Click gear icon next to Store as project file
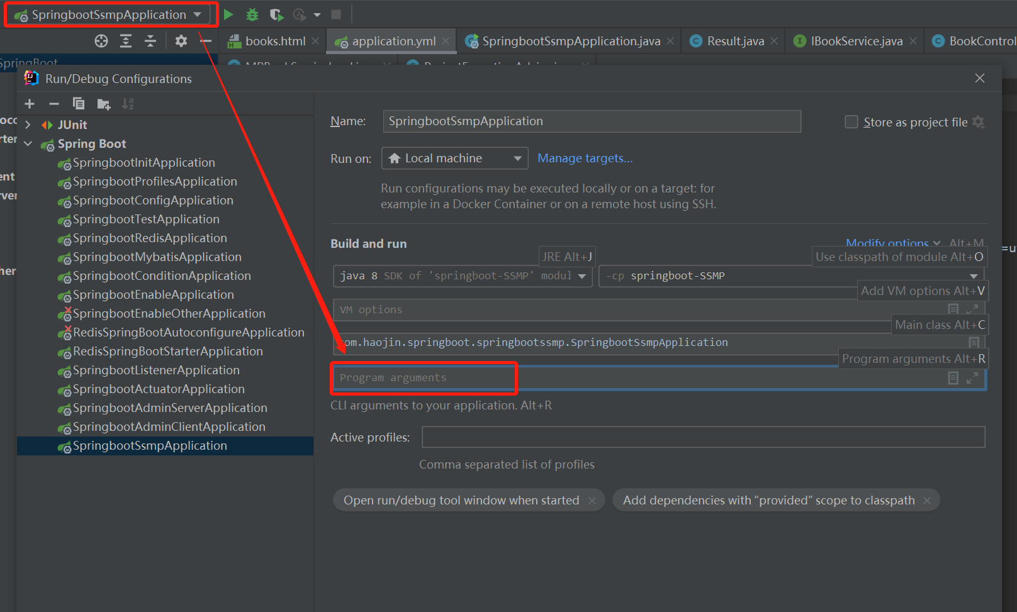This screenshot has width=1017, height=612. (978, 121)
